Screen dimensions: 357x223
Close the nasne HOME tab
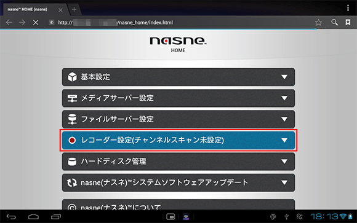pyautogui.click(x=60, y=10)
